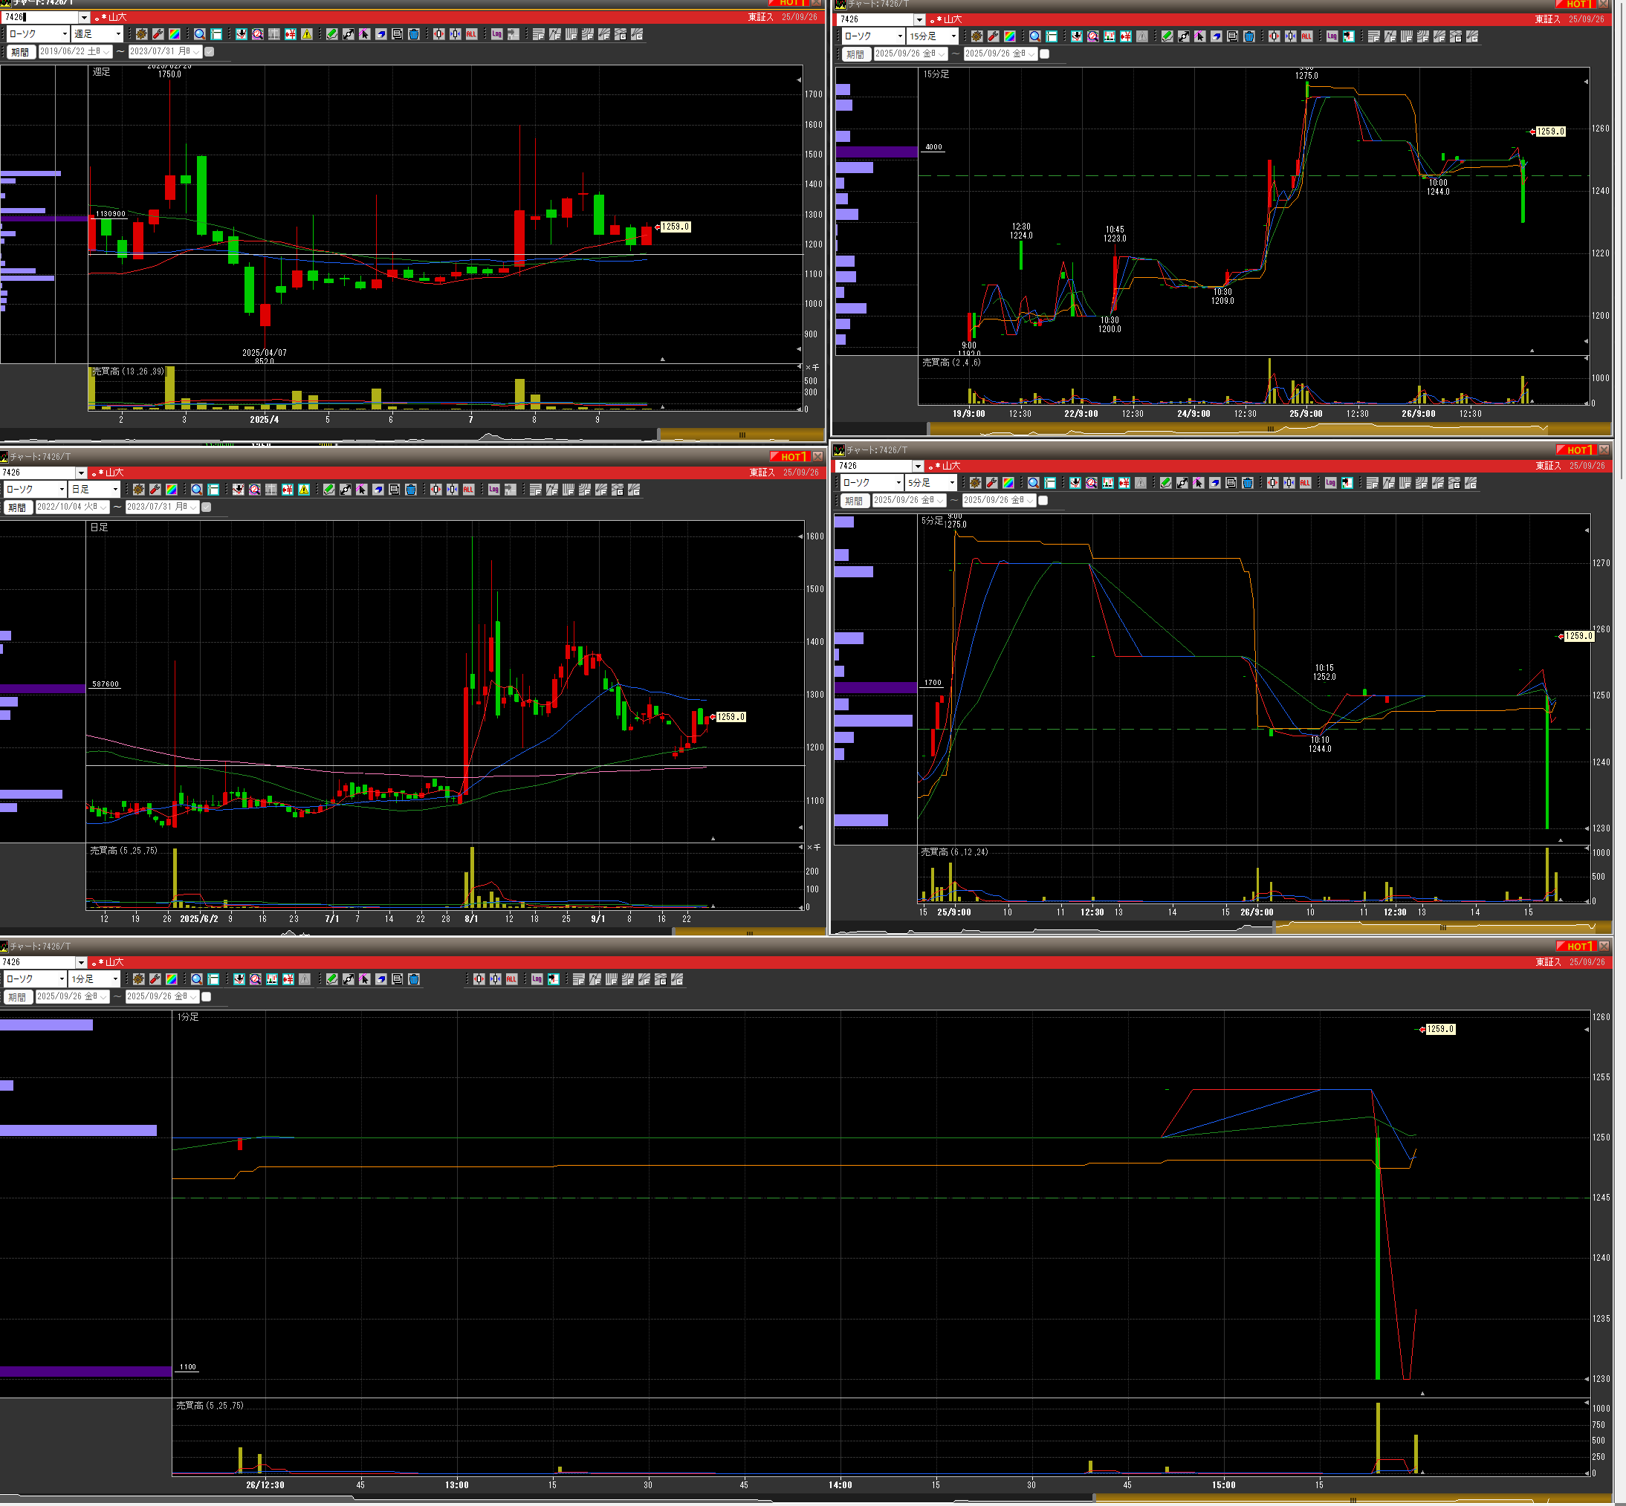This screenshot has height=1506, width=1626.
Task: Open the 1分足 timeframe dropdown
Action: tap(94, 979)
